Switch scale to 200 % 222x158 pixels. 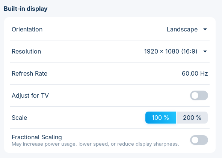coord(192,118)
